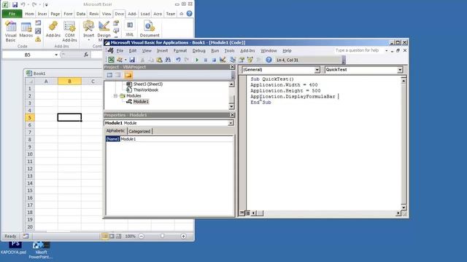Screen dimensions: 467x262
Task: Click View Object icon in Project panel
Action: pyautogui.click(x=118, y=75)
